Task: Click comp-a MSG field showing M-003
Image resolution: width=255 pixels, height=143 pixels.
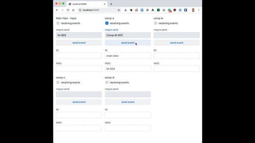Action: pos(127,69)
